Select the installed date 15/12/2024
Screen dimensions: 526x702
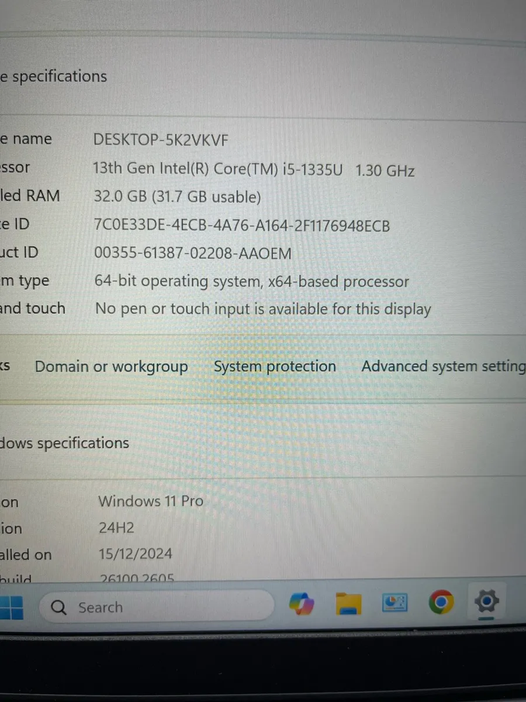click(136, 553)
